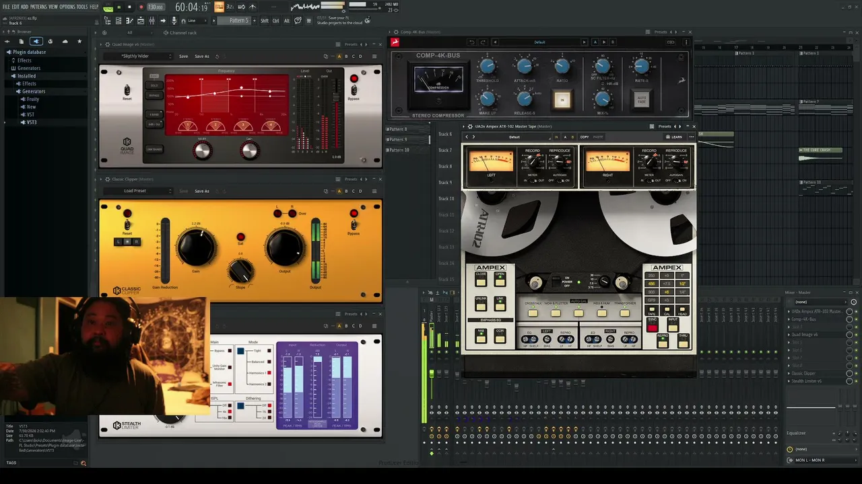This screenshot has width=862, height=484.
Task: Toggle the Ampex WOW & FLUTTER switch
Action: 556,313
